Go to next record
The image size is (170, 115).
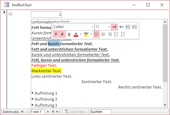click(48, 112)
